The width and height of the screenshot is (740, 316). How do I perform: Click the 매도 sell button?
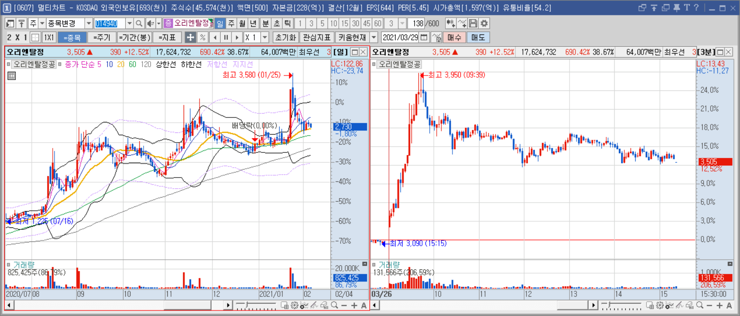point(478,37)
